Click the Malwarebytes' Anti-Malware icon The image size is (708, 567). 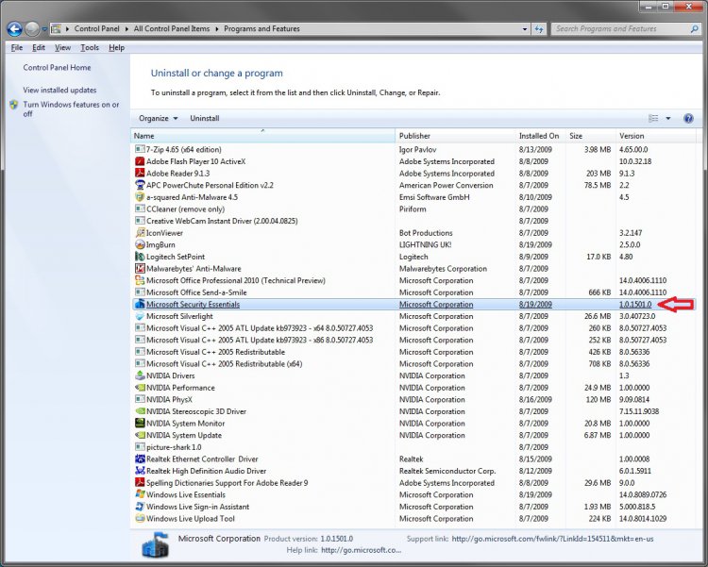pos(140,268)
